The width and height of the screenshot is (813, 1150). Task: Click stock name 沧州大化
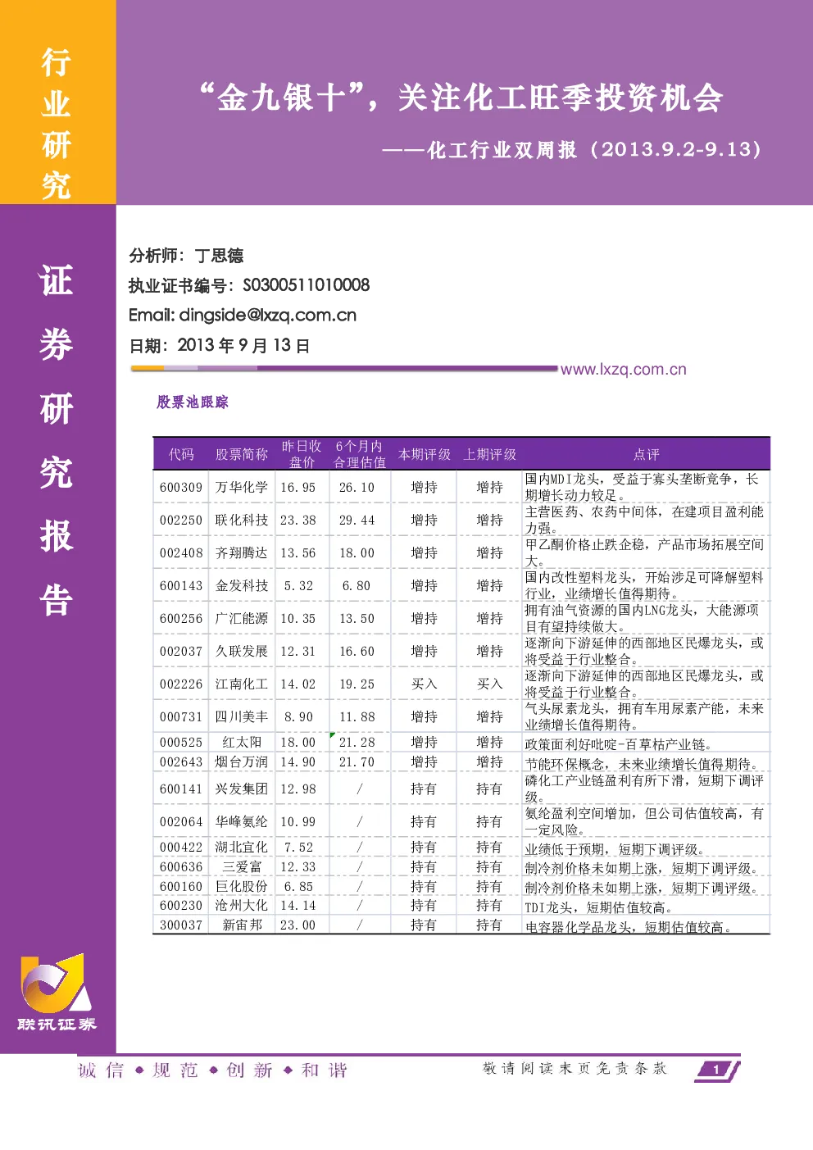click(x=242, y=906)
